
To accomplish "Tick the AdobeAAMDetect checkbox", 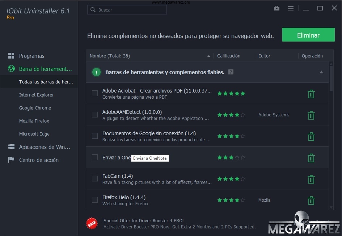I will pyautogui.click(x=95, y=115).
